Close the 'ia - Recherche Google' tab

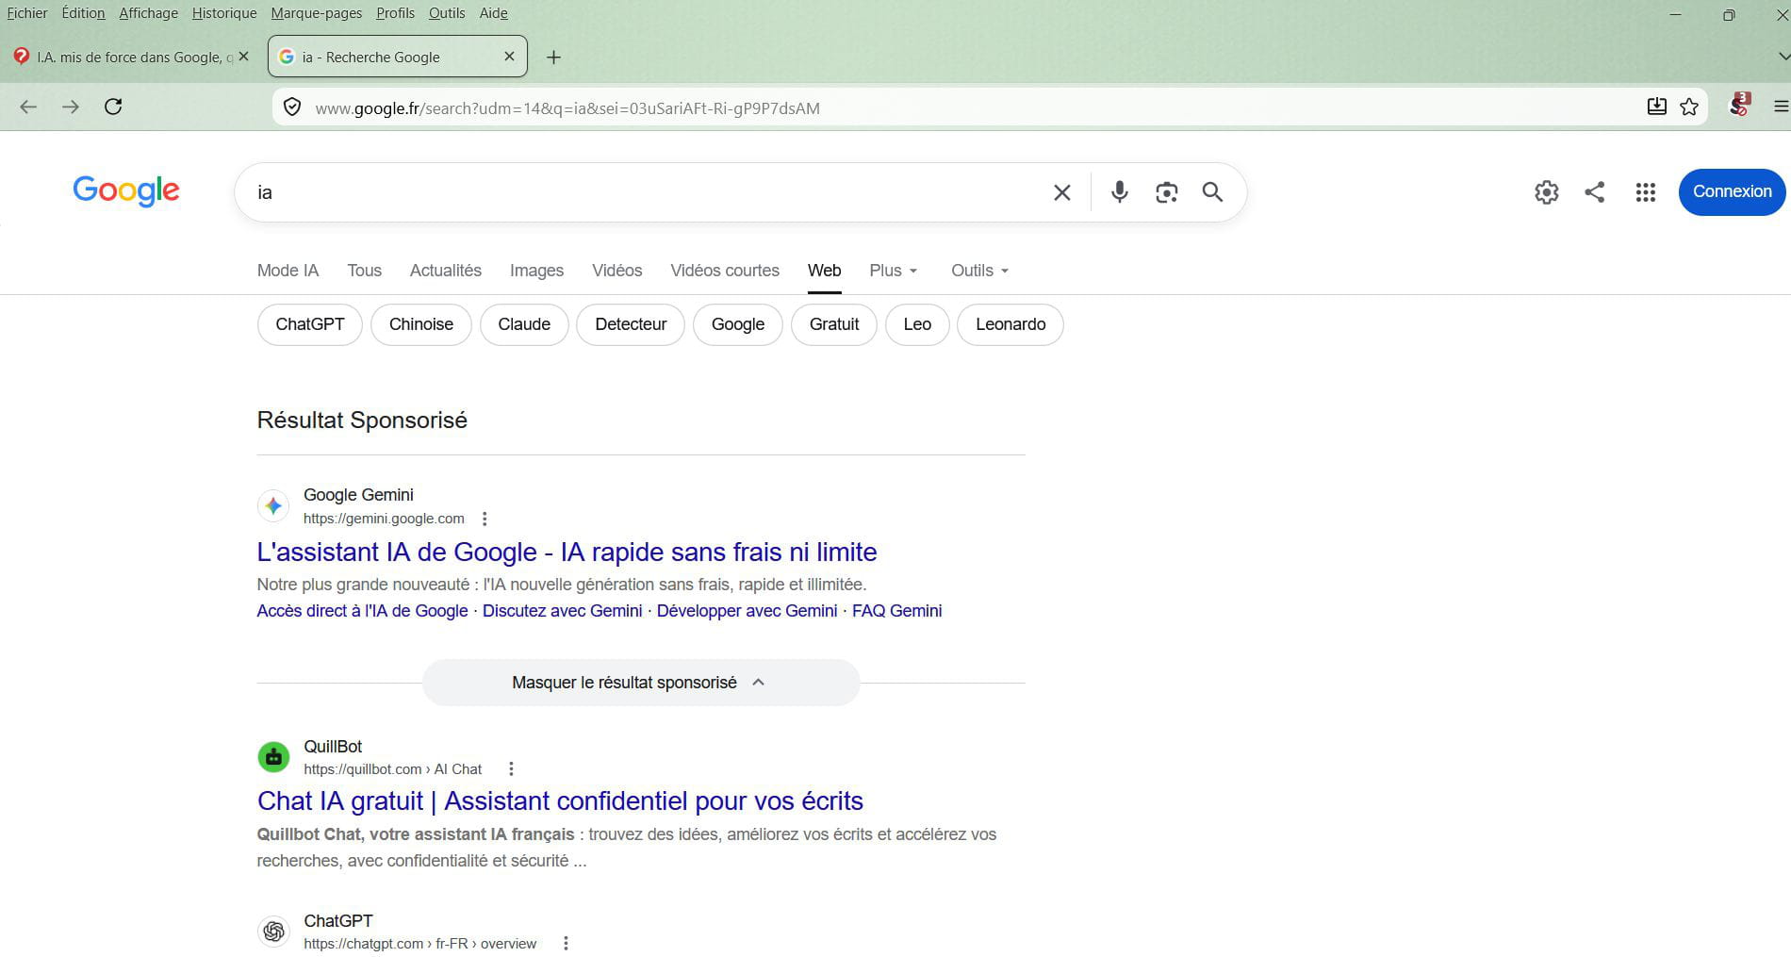point(509,57)
